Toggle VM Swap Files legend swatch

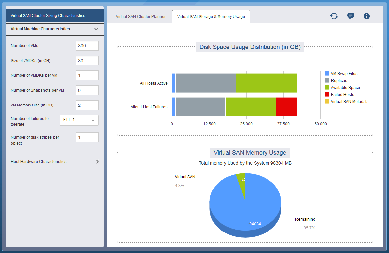click(327, 74)
